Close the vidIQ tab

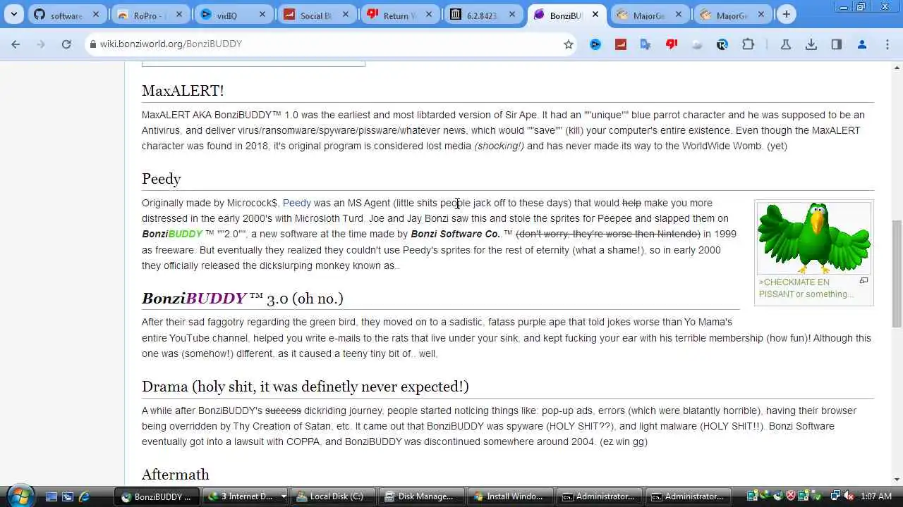point(262,14)
